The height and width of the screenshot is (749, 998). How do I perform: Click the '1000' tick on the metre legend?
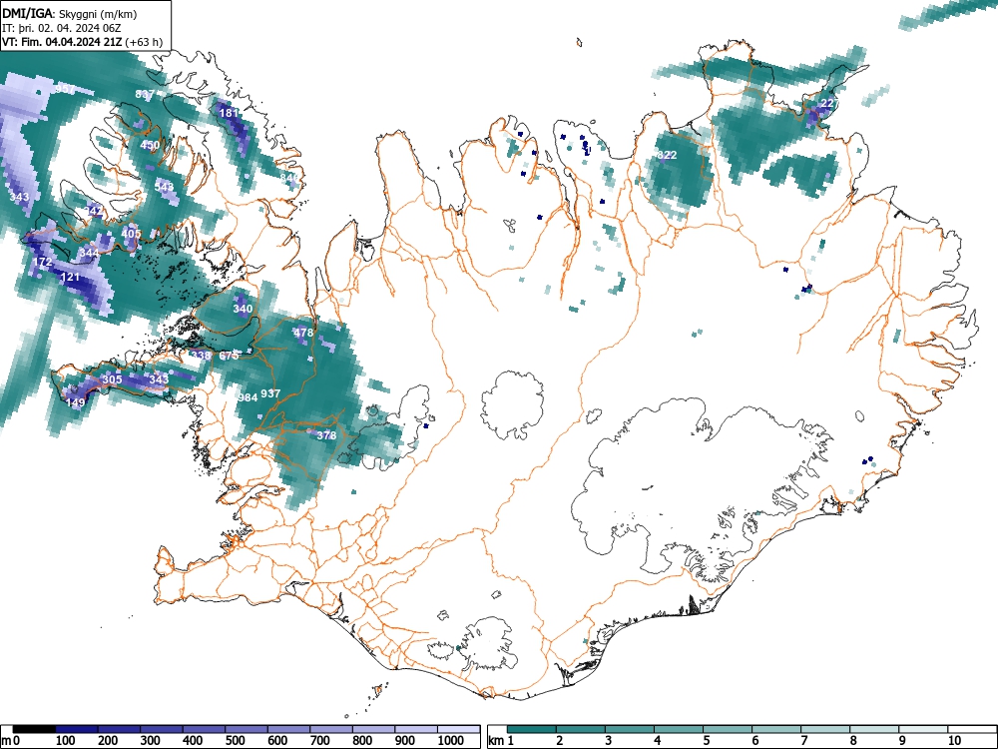pos(451,741)
